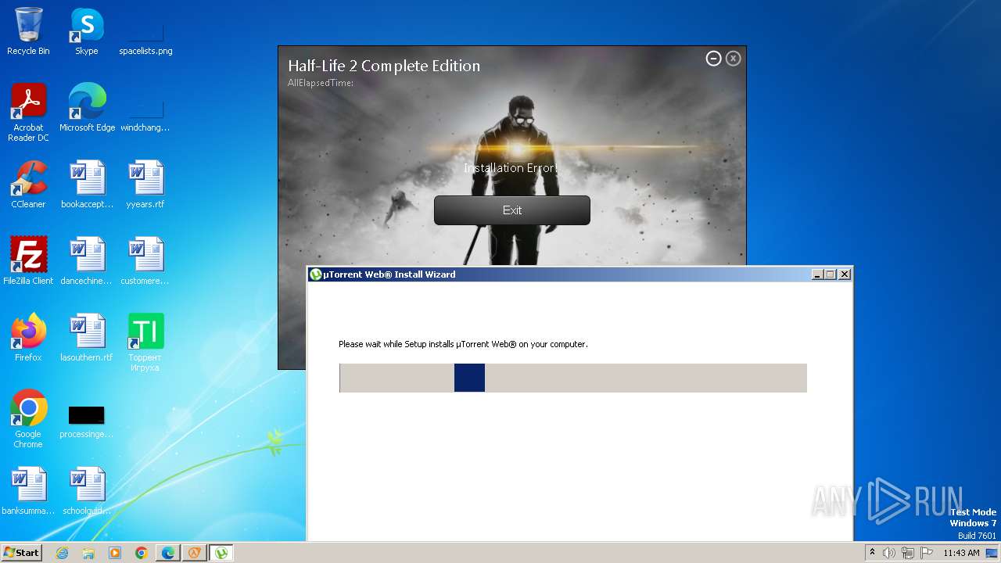Launch Skype from the desktop
1001x563 pixels.
(86, 31)
